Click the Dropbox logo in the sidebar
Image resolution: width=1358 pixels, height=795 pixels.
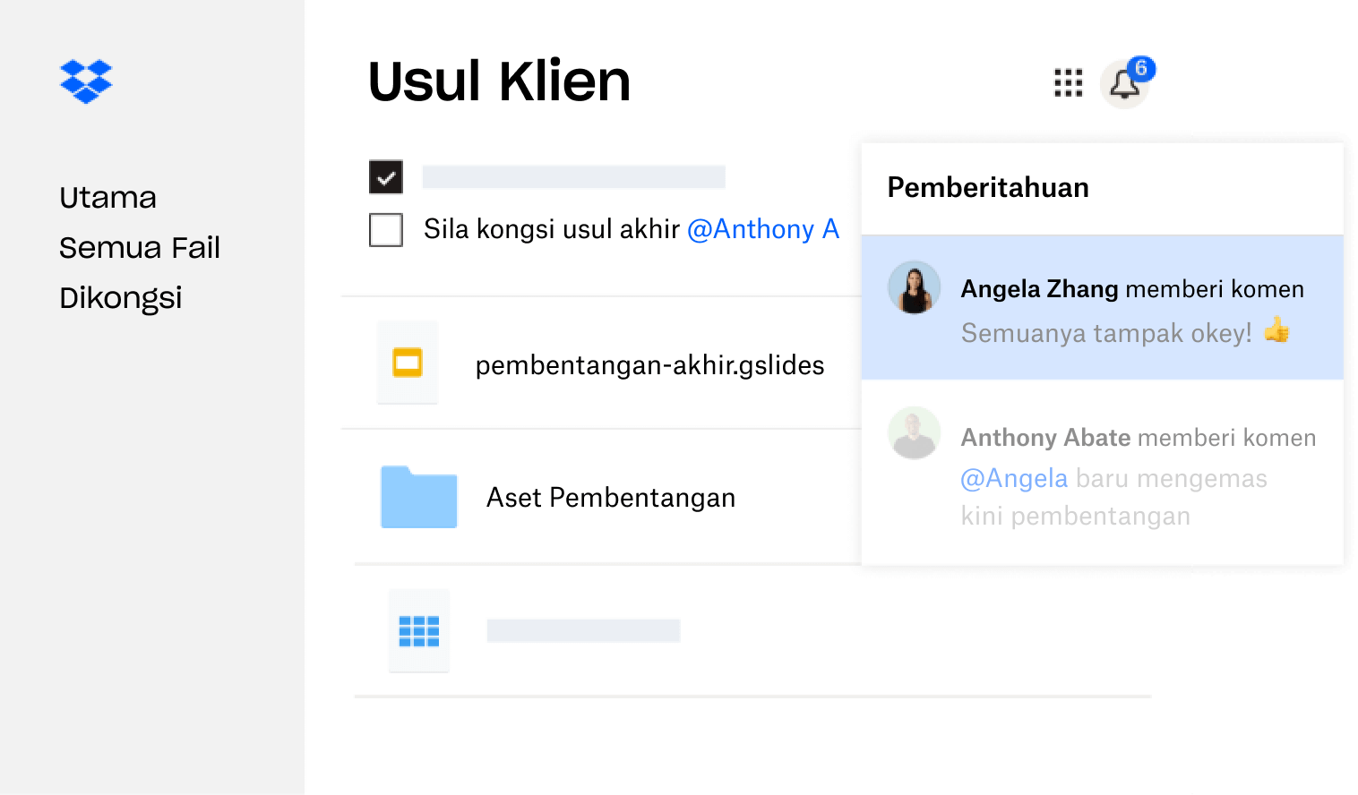86,81
